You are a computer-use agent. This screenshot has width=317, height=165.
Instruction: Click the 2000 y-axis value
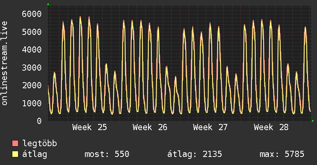click(x=32, y=85)
